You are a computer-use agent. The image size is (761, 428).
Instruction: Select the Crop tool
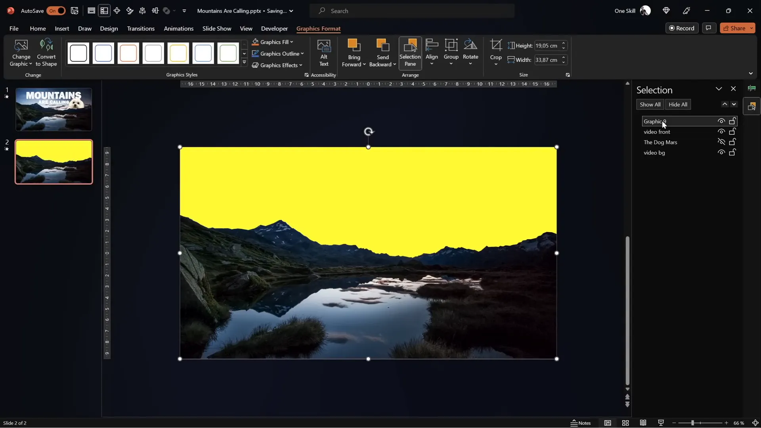click(x=496, y=53)
